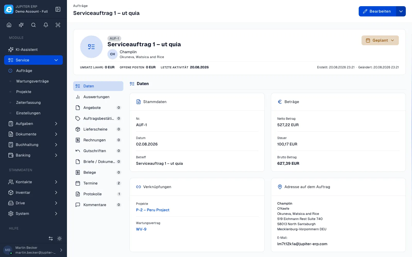Click the swap arrows icon in sidebar footer
412x257 pixels.
[x=51, y=238]
